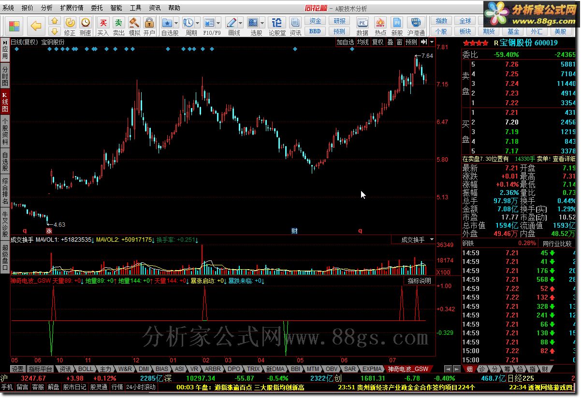Open the 综合排名 sidebar tab
The height and width of the screenshot is (398, 581).
click(5, 191)
